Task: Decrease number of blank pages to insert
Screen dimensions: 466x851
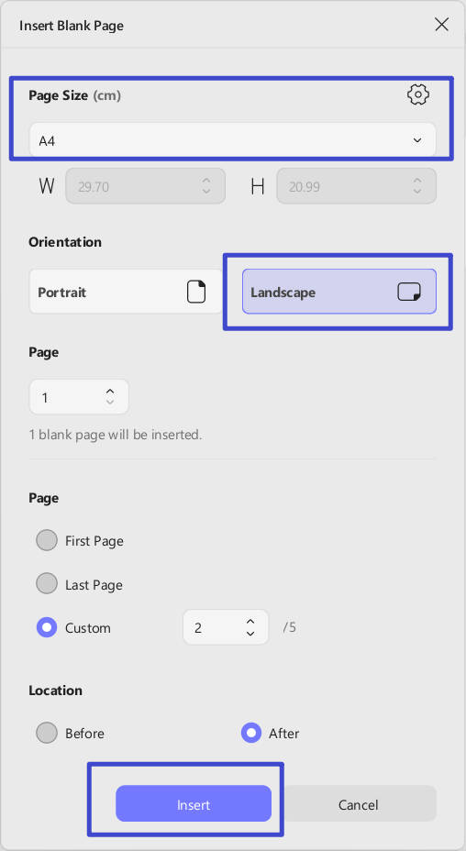Action: click(110, 403)
